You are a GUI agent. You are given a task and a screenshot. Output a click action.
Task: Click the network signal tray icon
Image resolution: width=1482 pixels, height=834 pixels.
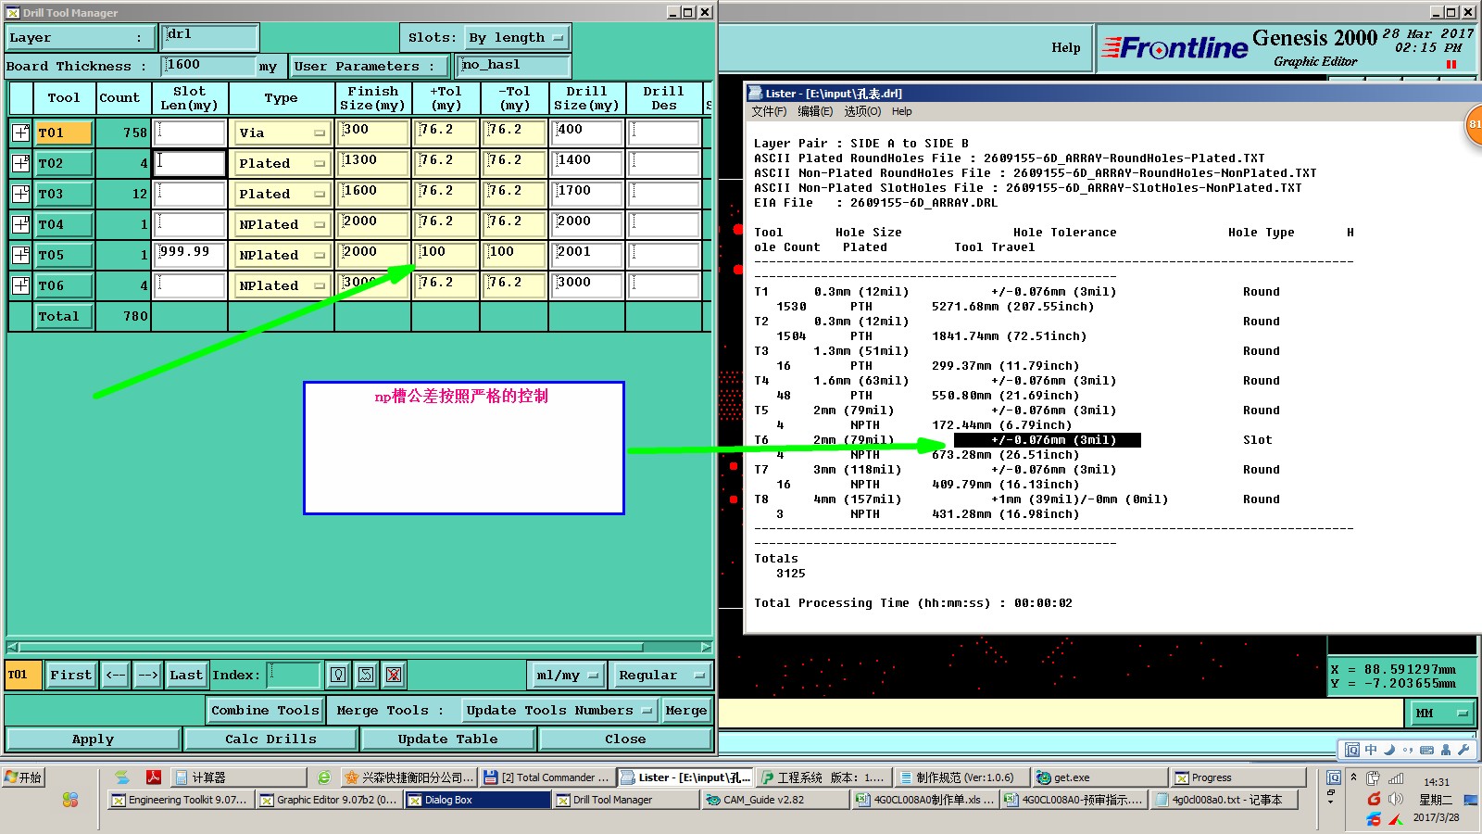pyautogui.click(x=1396, y=778)
